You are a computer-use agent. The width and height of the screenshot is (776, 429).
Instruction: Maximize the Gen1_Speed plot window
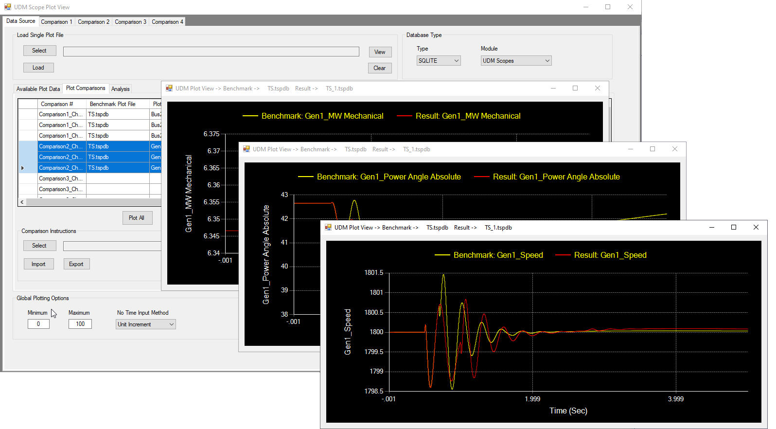click(734, 227)
